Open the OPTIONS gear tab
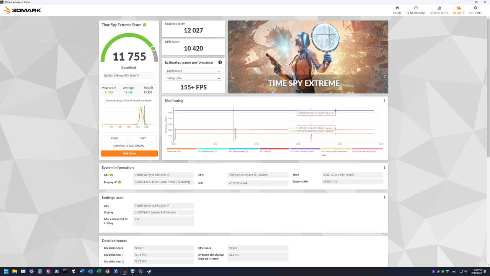The height and width of the screenshot is (276, 490). point(475,10)
